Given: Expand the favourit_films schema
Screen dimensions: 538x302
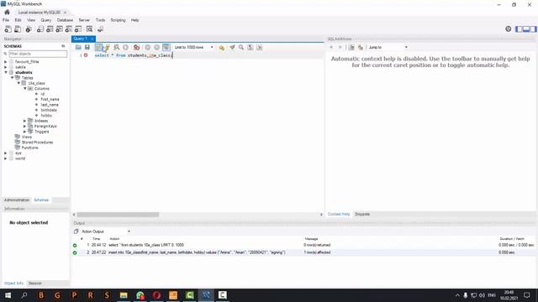Looking at the screenshot, I should coord(6,61).
